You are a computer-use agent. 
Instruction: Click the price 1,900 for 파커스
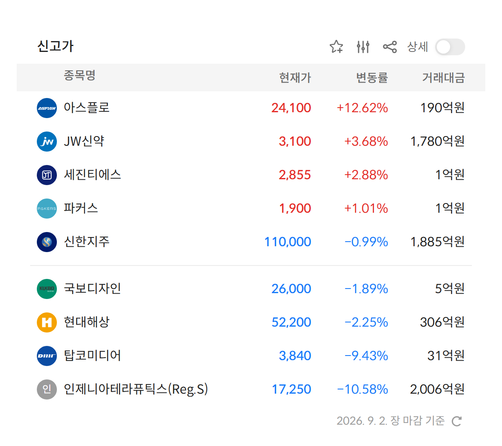[x=295, y=209]
